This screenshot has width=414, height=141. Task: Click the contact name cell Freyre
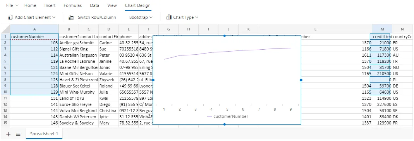(x=89, y=104)
